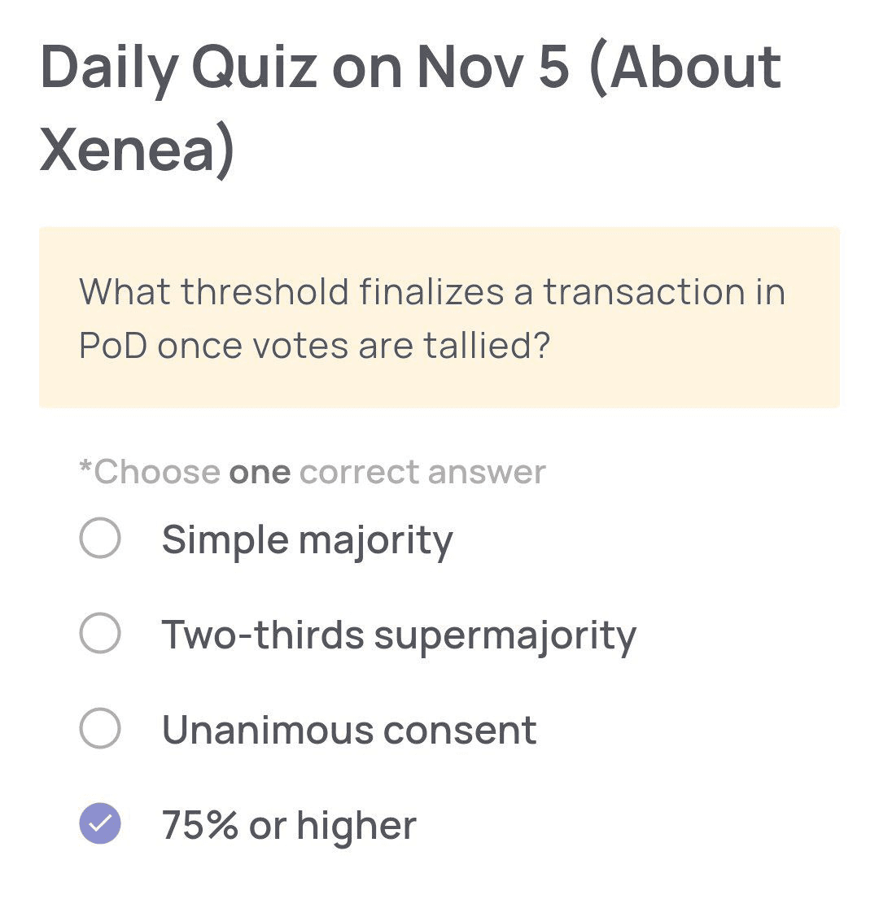Click the word "tallied?" in the question
The image size is (879, 921).
pos(487,346)
